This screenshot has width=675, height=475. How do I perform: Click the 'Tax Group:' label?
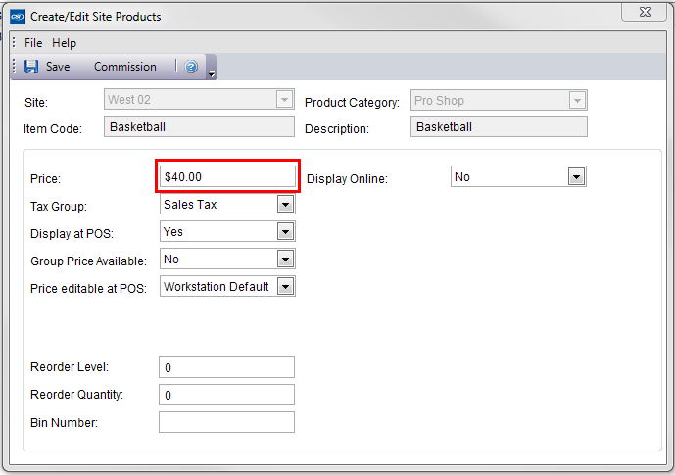point(59,207)
